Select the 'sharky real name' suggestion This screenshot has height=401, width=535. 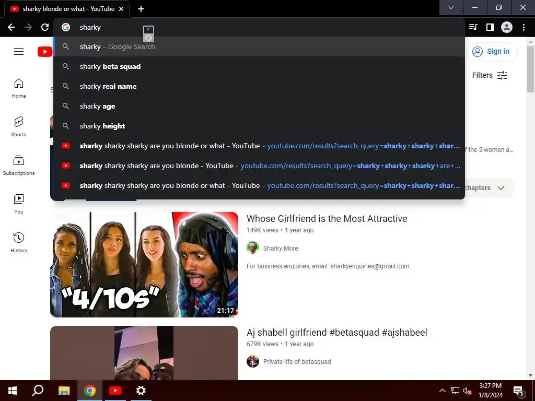259,86
